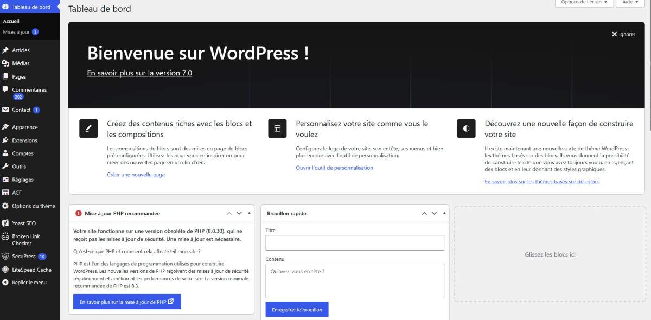The image size is (651, 320).
Task: Open the Accueil submenu item
Action: click(x=11, y=21)
